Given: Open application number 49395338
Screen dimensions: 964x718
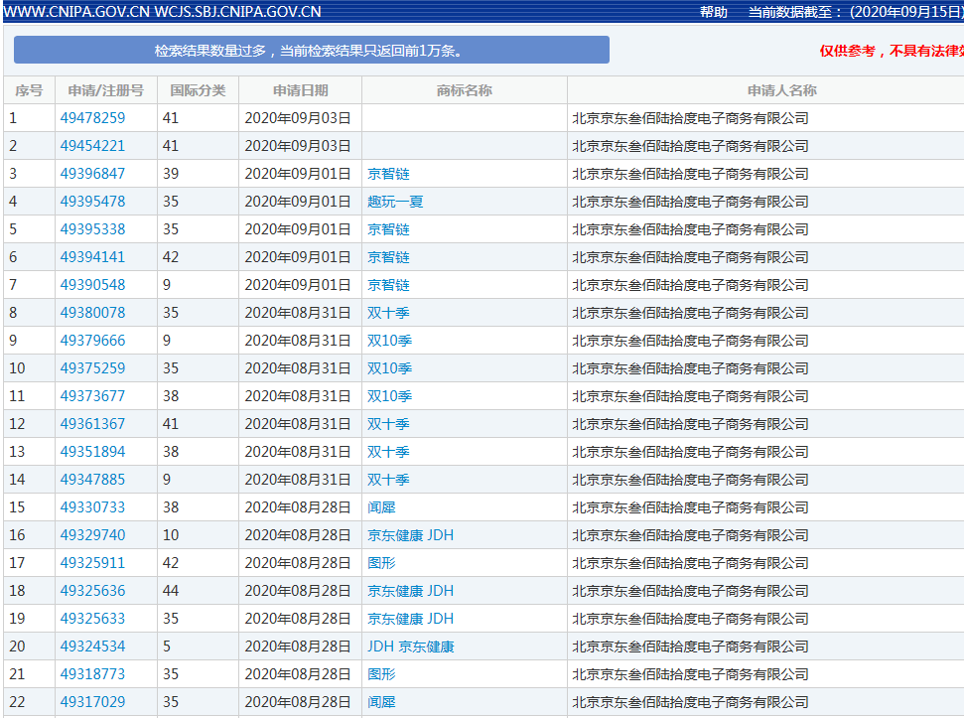Looking at the screenshot, I should [x=93, y=229].
